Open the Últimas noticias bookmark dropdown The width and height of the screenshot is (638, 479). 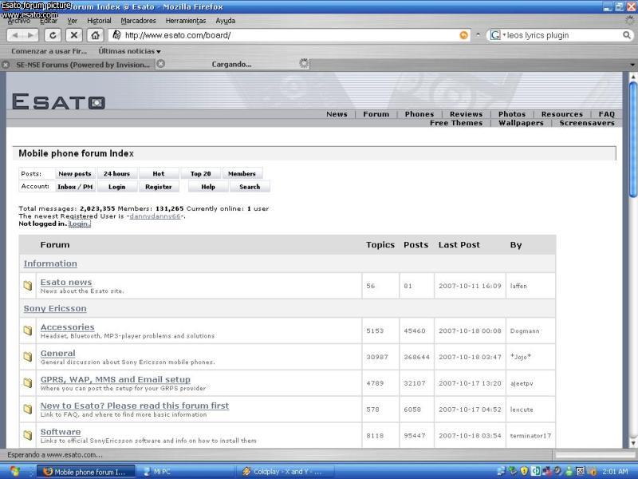point(129,51)
